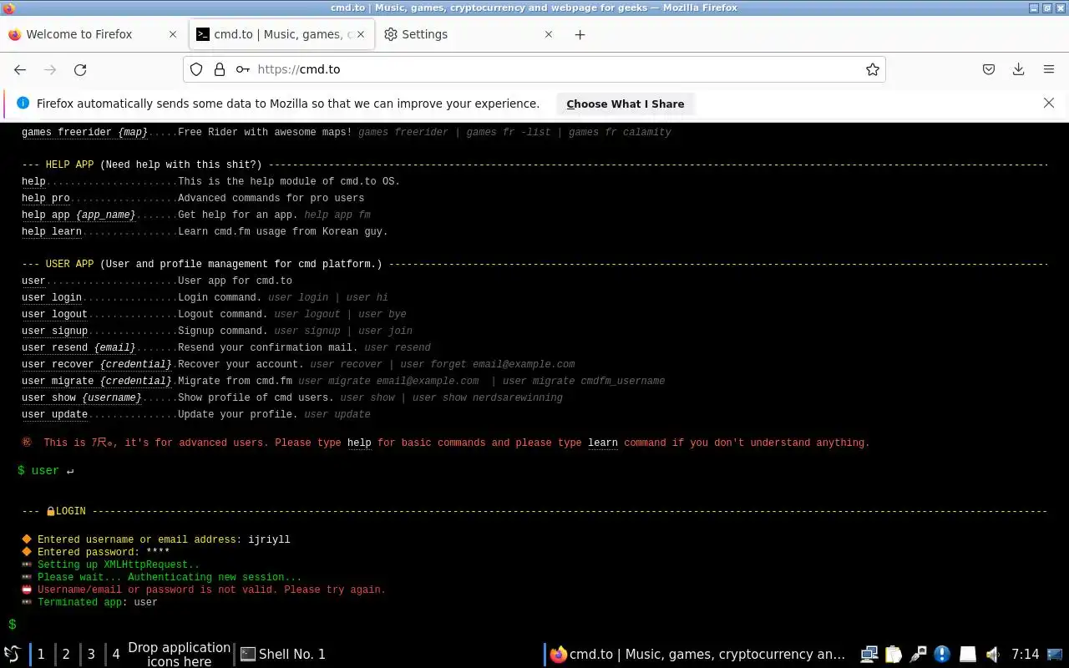Reload the current cmd.to page

pos(80,69)
